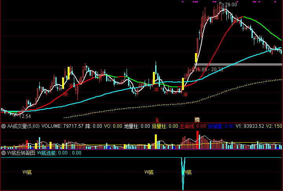Click the brown 榜 marker icon
283x191 pixels.
point(197,119)
